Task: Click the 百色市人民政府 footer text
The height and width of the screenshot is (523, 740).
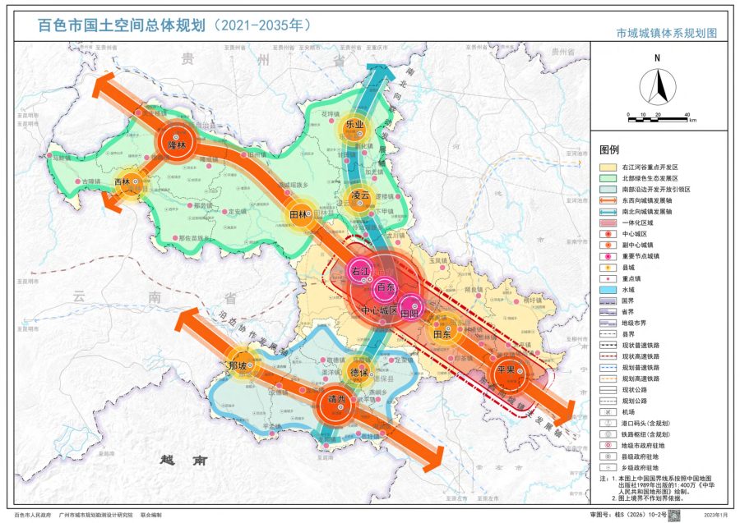Action: click(x=33, y=516)
